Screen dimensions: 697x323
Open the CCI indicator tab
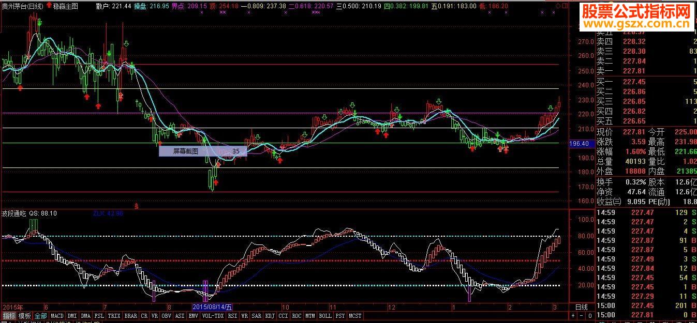283,315
